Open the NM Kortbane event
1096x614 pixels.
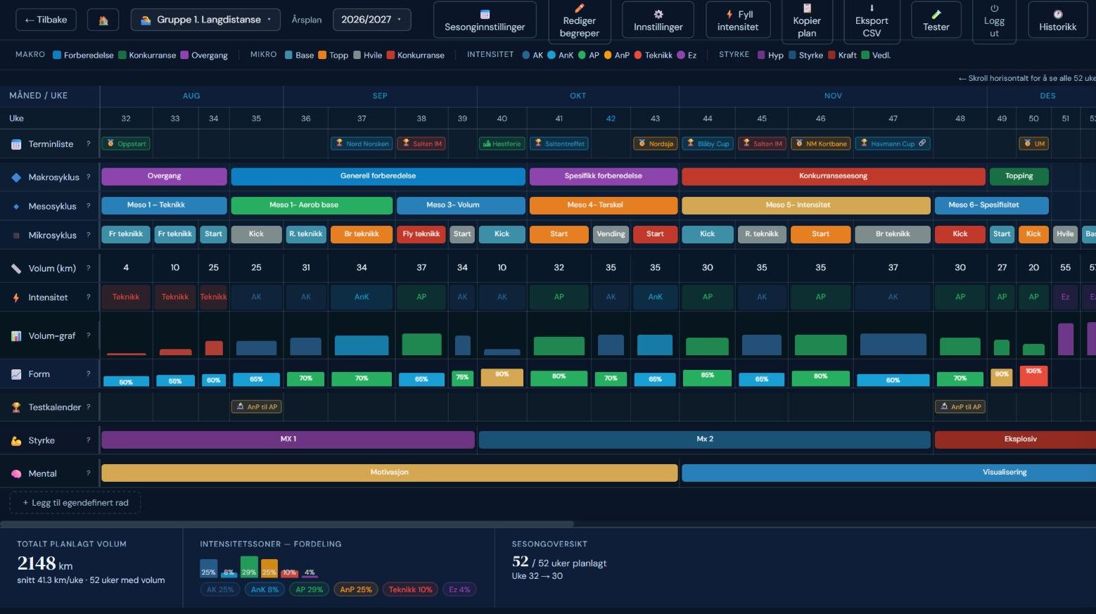[821, 143]
